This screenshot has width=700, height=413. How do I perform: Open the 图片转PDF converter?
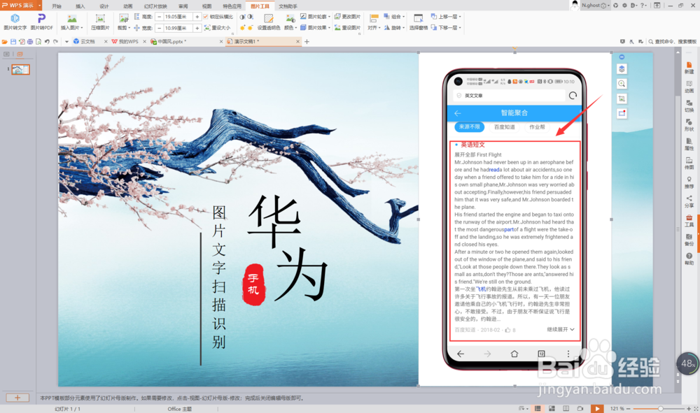[41, 22]
